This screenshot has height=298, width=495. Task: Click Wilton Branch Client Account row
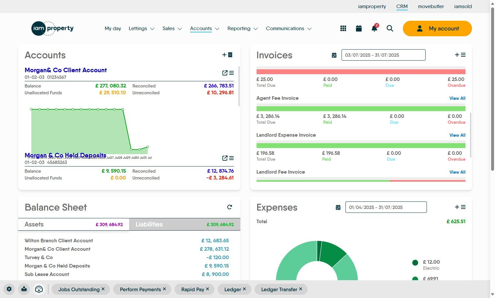coord(127,241)
